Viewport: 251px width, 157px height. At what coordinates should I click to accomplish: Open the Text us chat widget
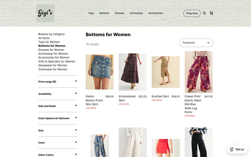pos(237,149)
